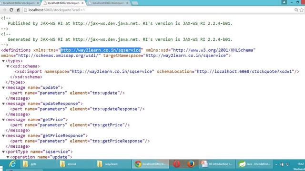The height and width of the screenshot is (171, 305).
Task: Show hidden system tray icons
Action: pyautogui.click(x=276, y=164)
